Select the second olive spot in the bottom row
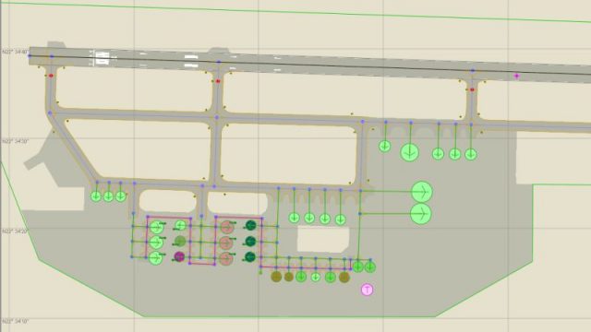 (x=289, y=277)
